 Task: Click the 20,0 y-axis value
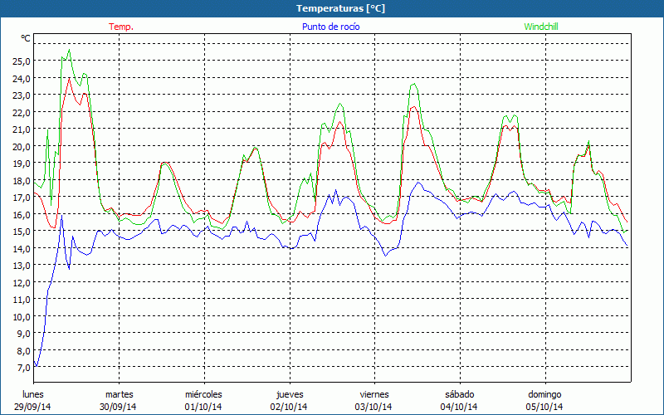(x=22, y=147)
